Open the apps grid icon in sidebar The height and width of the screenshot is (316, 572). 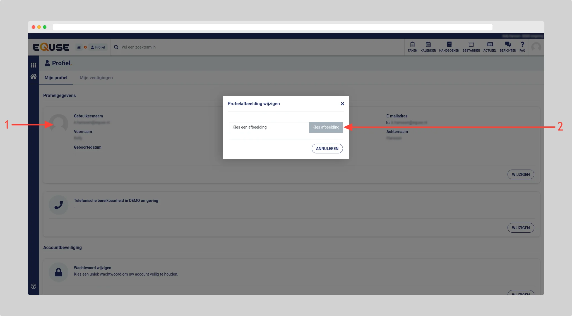(33, 65)
